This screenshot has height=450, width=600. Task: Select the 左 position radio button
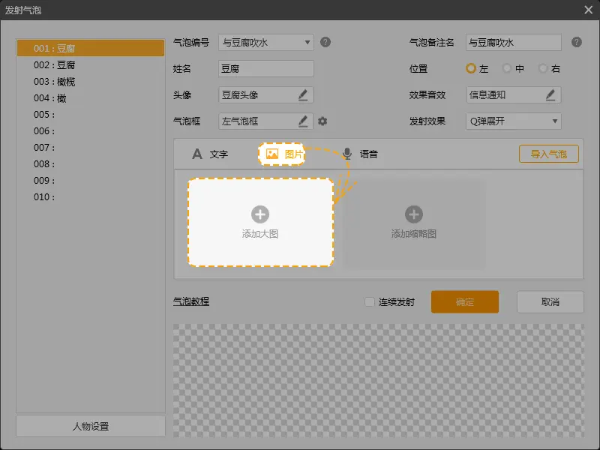(x=471, y=68)
